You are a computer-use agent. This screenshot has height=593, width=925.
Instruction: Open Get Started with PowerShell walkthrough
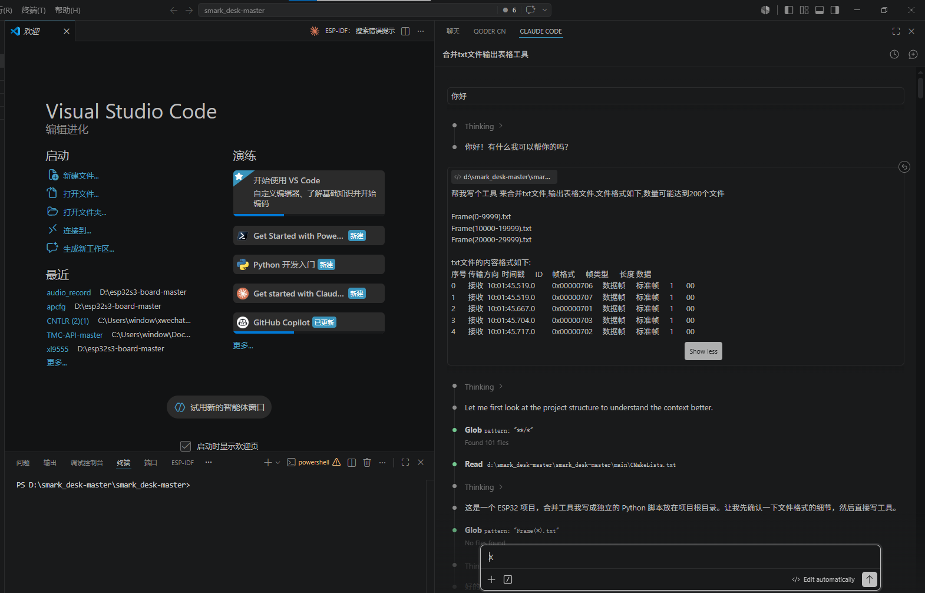[x=309, y=236]
